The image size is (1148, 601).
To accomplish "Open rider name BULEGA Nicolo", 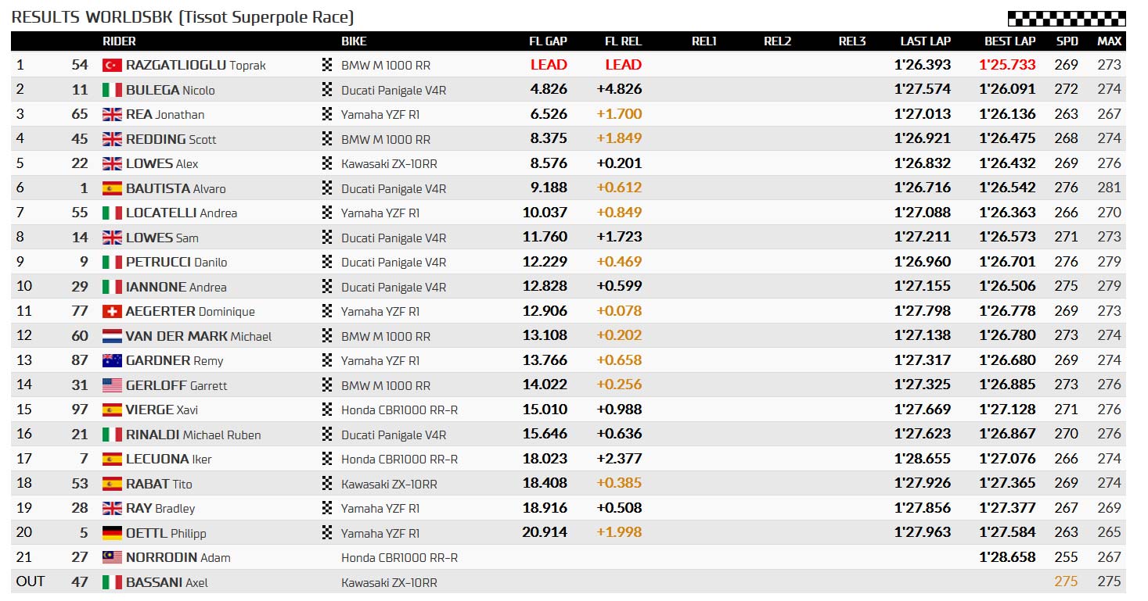I will coord(170,90).
